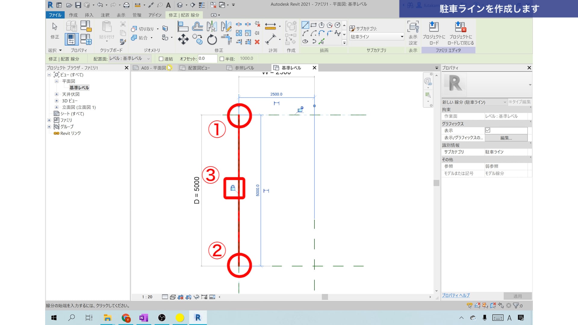Click the padlock constraint icon
The width and height of the screenshot is (578, 325).
pyautogui.click(x=233, y=188)
